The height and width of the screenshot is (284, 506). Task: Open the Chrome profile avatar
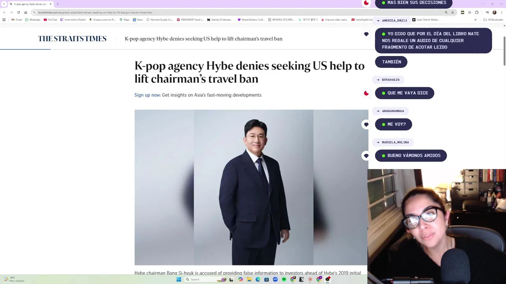tap(495, 12)
